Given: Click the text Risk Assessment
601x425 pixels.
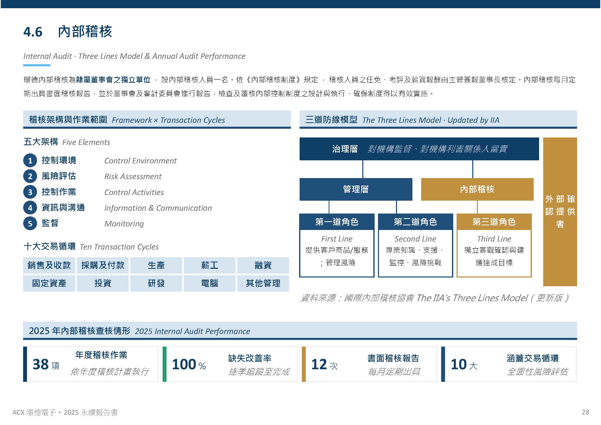Looking at the screenshot, I should click(133, 176).
